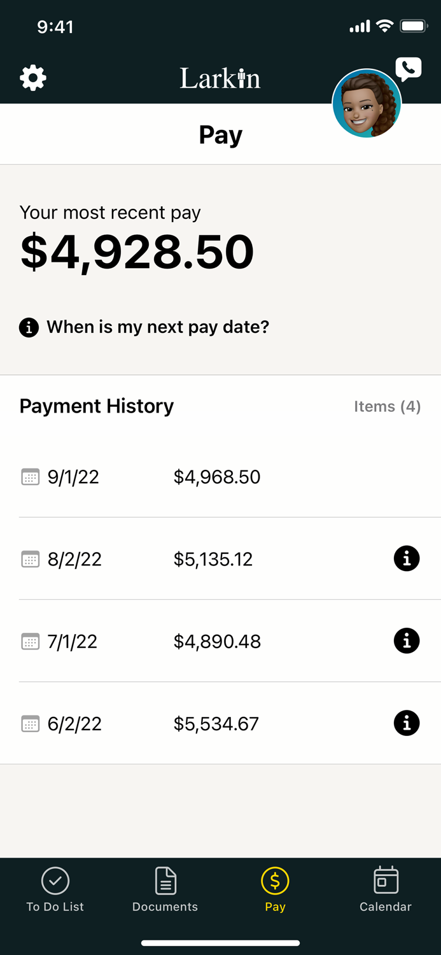This screenshot has width=441, height=955.
Task: Switch to the To Do List tab
Action: 55,889
